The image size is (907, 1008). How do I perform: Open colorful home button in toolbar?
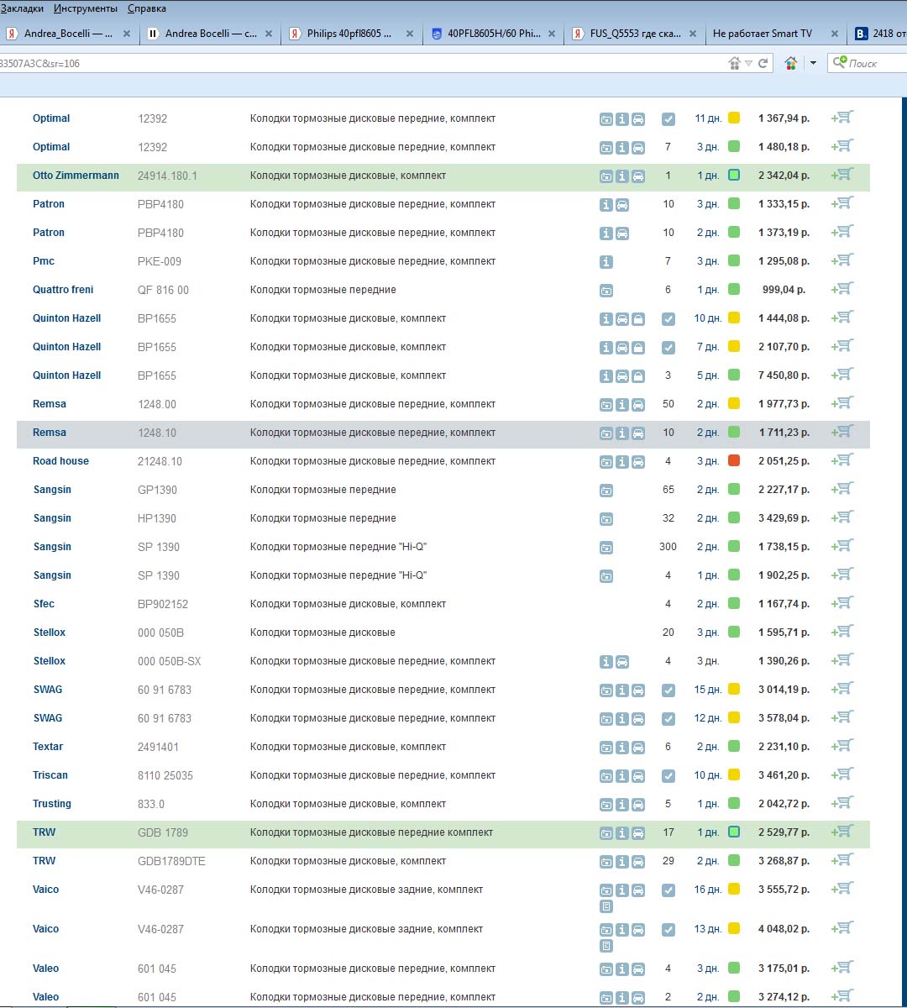790,63
